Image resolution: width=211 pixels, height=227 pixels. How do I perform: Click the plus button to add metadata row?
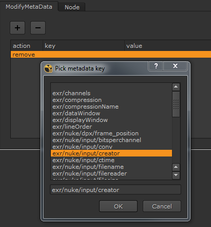click(x=17, y=28)
